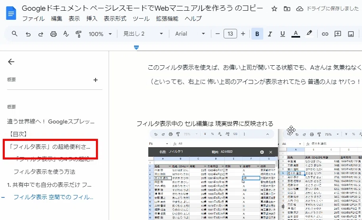
Task: Open the ファイル menu
Action: point(33,19)
